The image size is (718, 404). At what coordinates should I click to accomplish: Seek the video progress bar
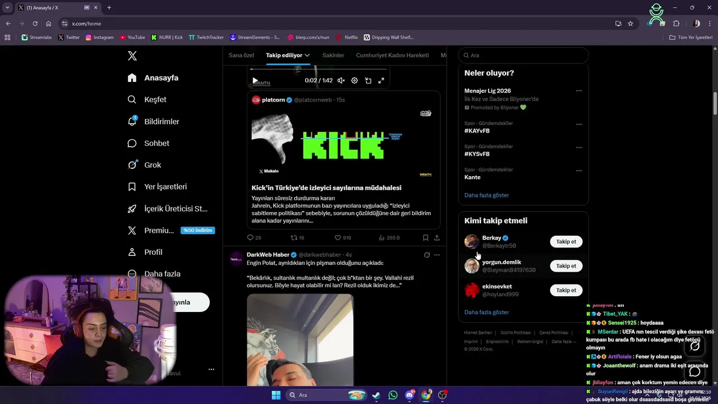click(318, 70)
